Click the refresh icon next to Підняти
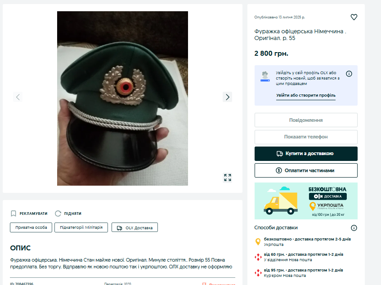The image size is (381, 285). tap(58, 214)
